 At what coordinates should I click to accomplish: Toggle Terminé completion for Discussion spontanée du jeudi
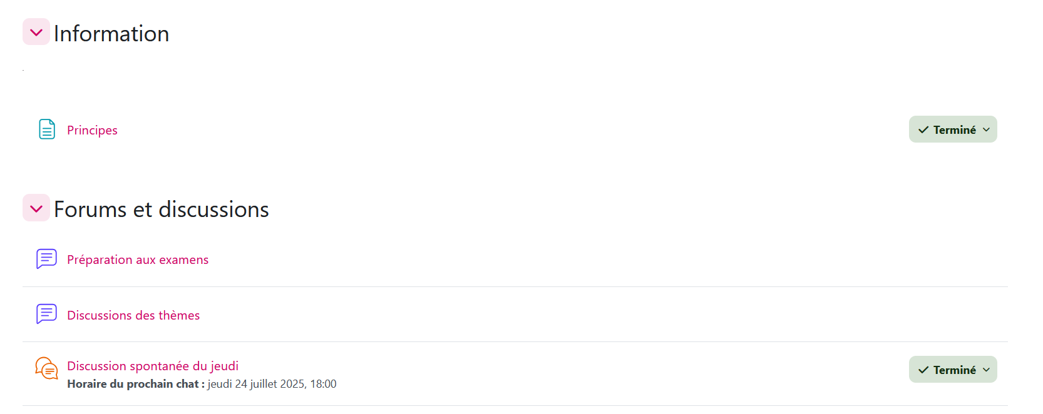pos(953,370)
